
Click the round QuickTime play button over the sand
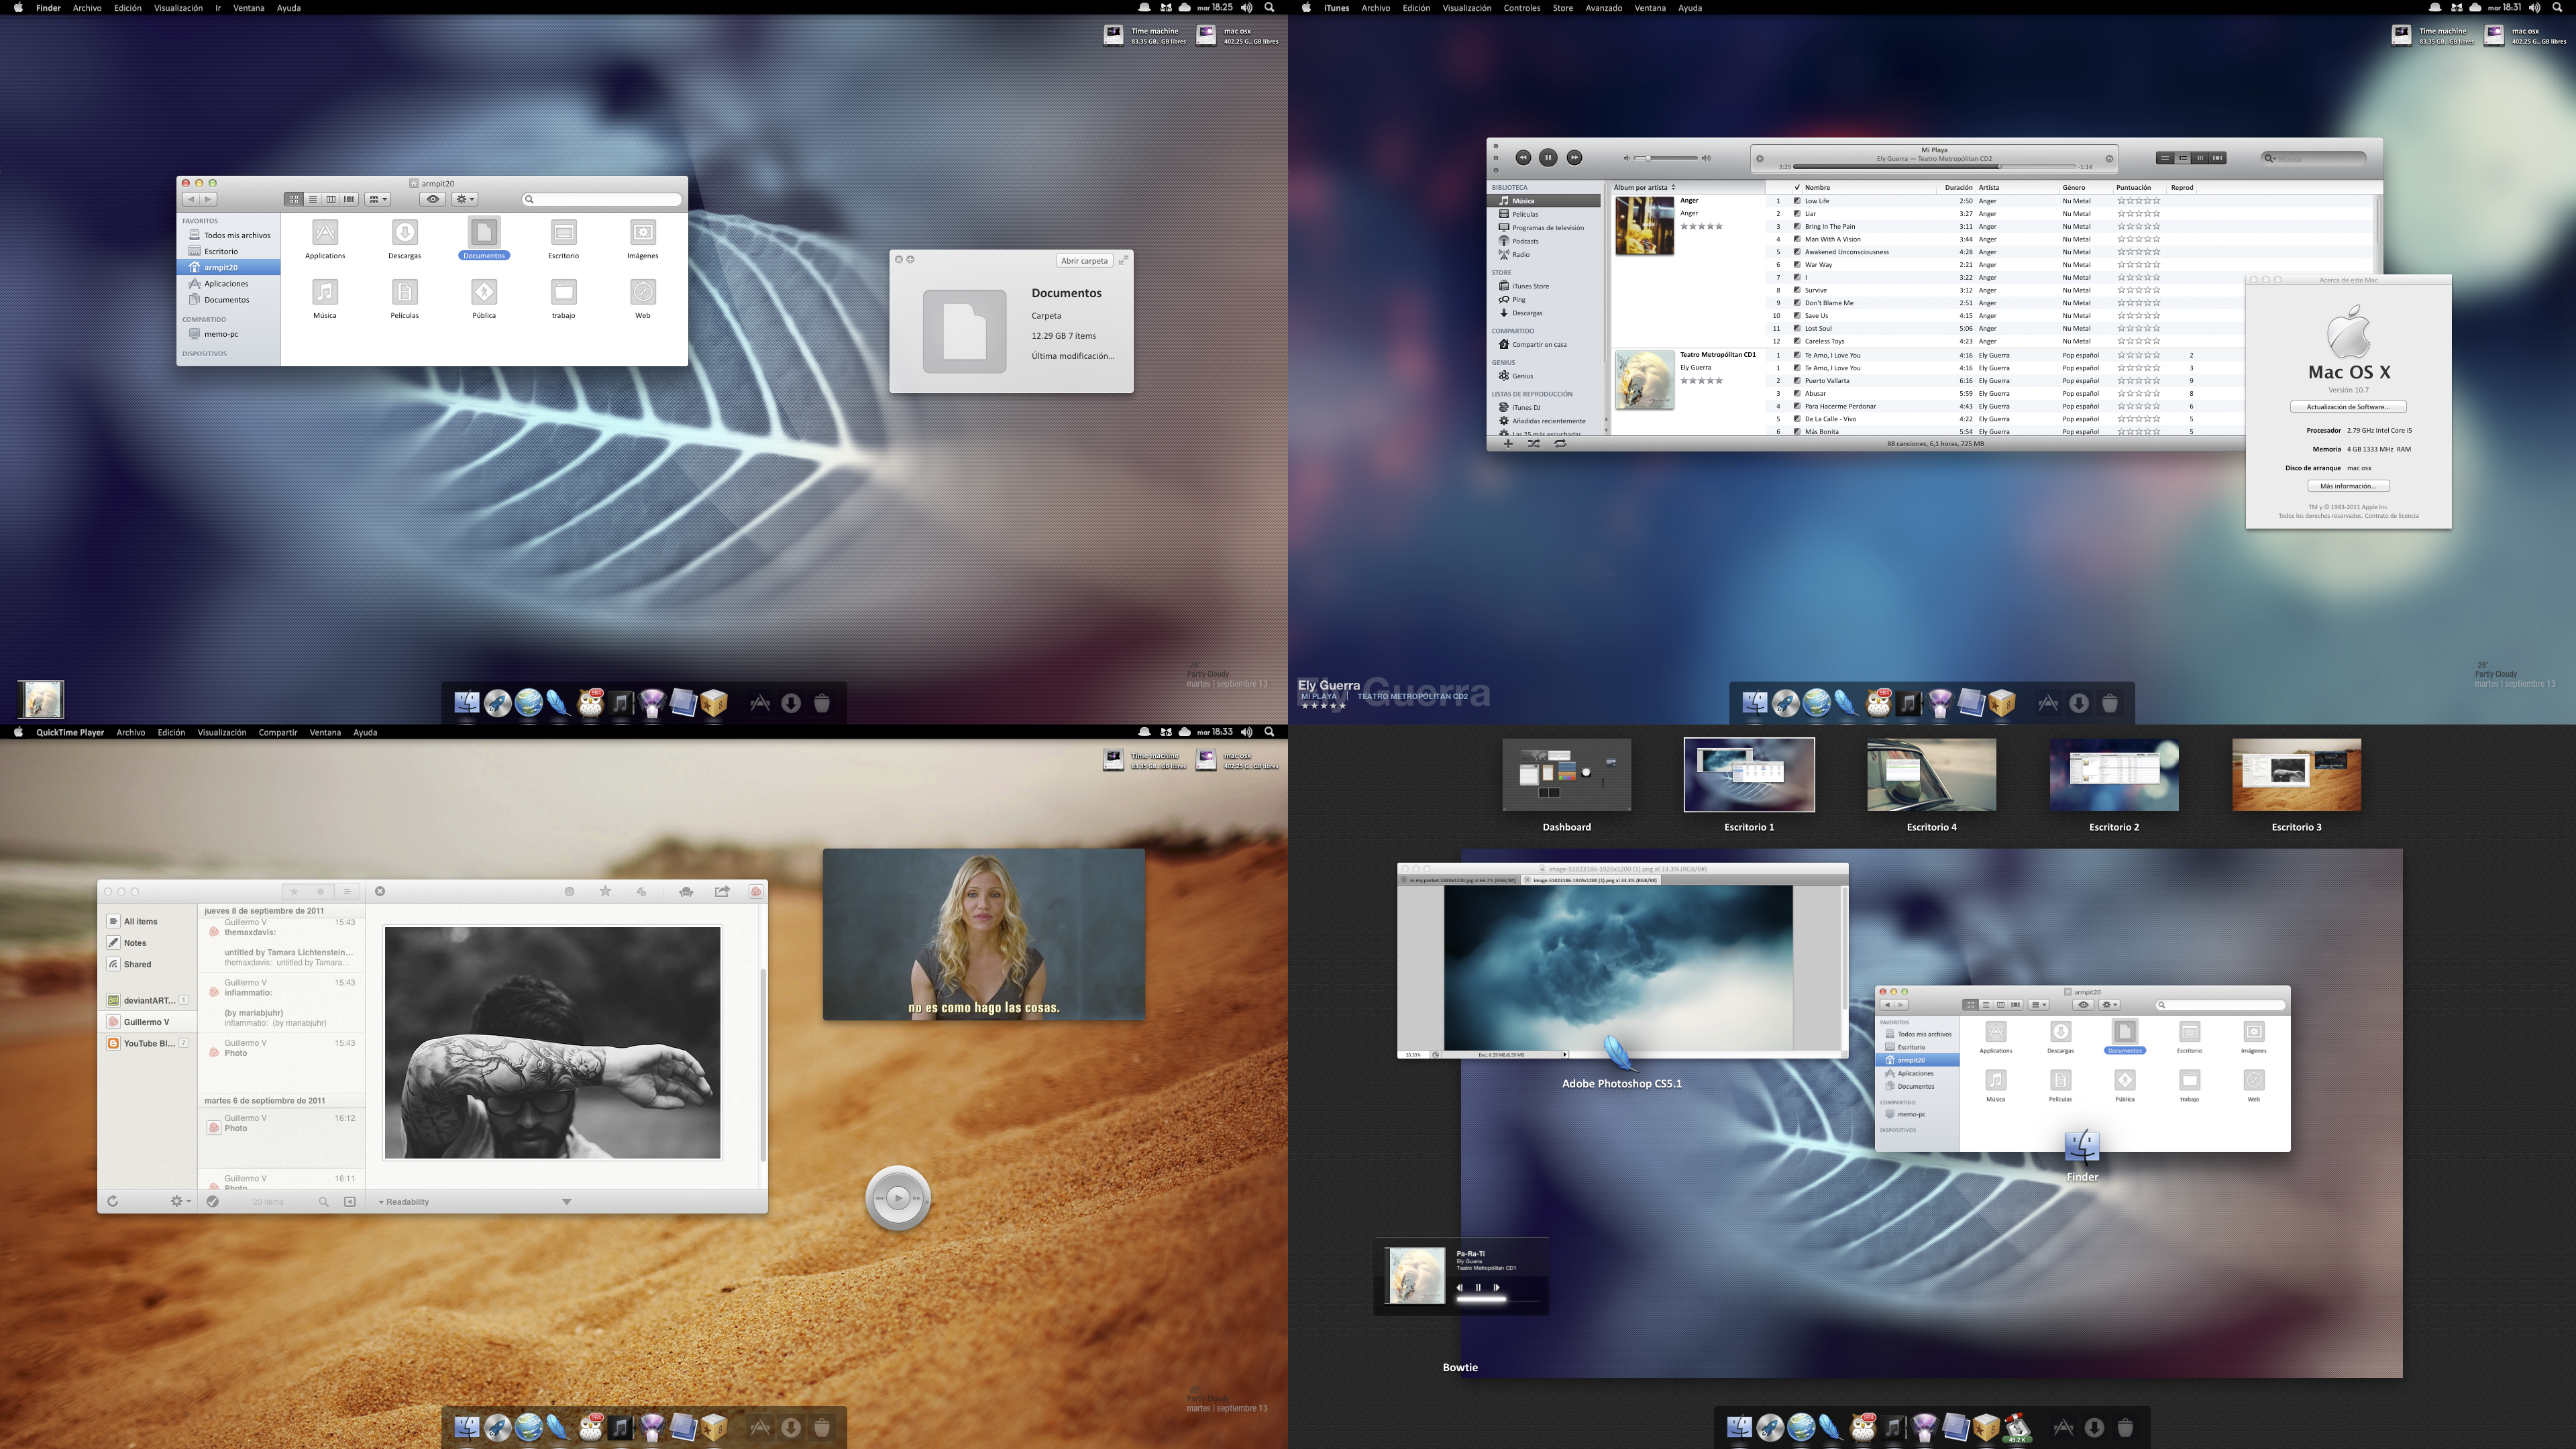tap(898, 1197)
